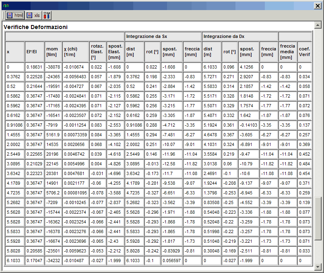The image size is (324, 273).
Task: Click the scrollbar up arrow
Action: point(318,25)
